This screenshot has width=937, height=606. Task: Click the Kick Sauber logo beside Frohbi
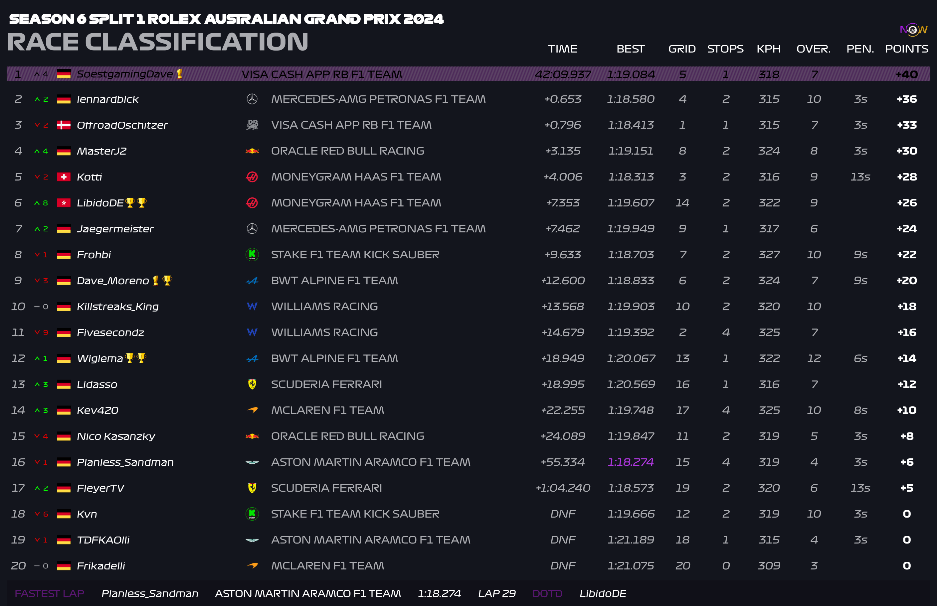252,254
